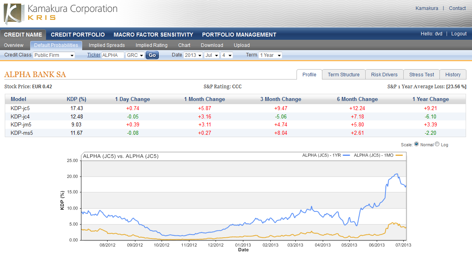Click the S&P Rating: CCC text

[x=222, y=87]
